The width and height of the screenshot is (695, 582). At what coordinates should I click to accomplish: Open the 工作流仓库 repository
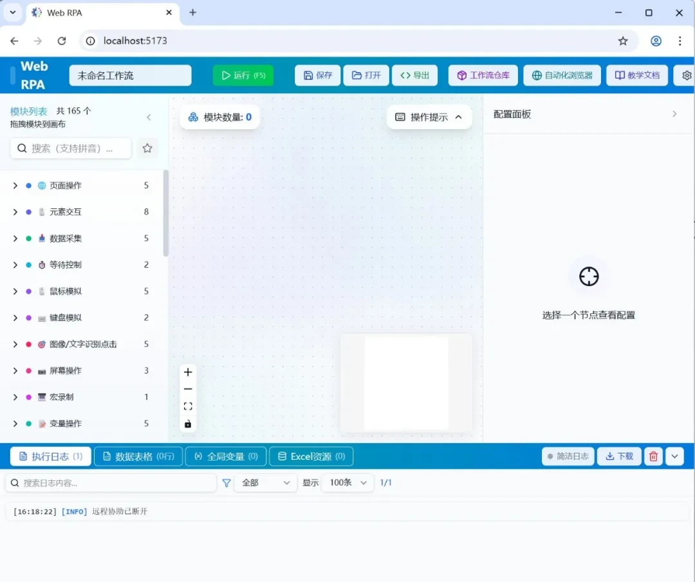(483, 75)
